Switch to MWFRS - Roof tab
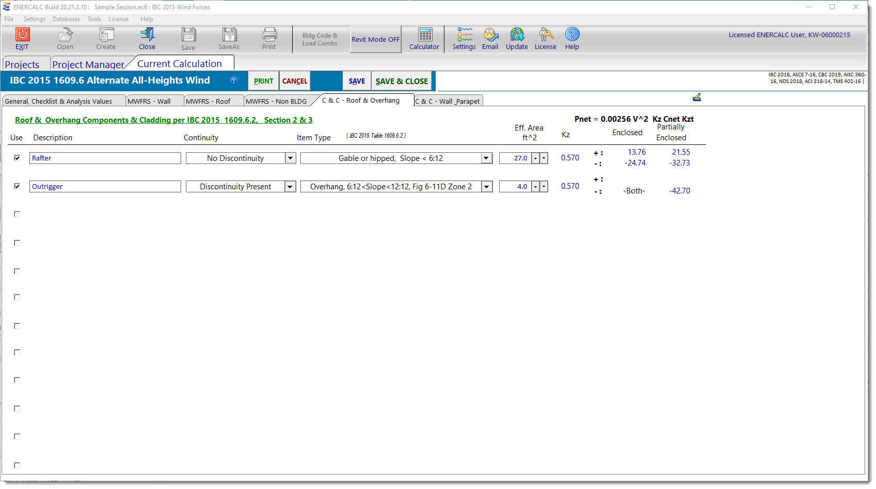The width and height of the screenshot is (876, 489). click(208, 101)
